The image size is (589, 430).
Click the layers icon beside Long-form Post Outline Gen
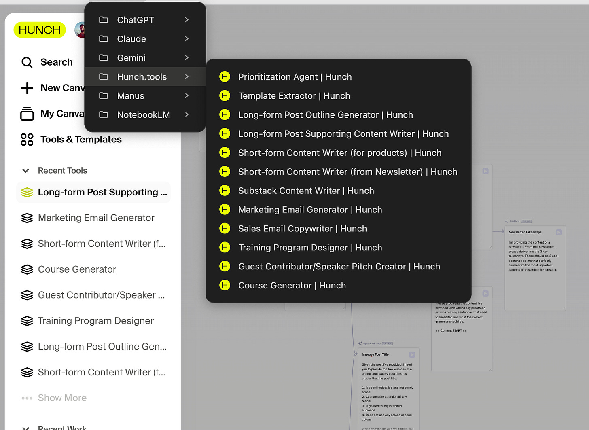click(27, 347)
